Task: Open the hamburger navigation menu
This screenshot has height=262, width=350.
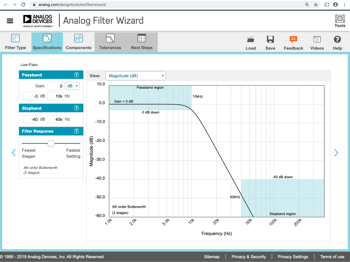Action: [x=10, y=21]
